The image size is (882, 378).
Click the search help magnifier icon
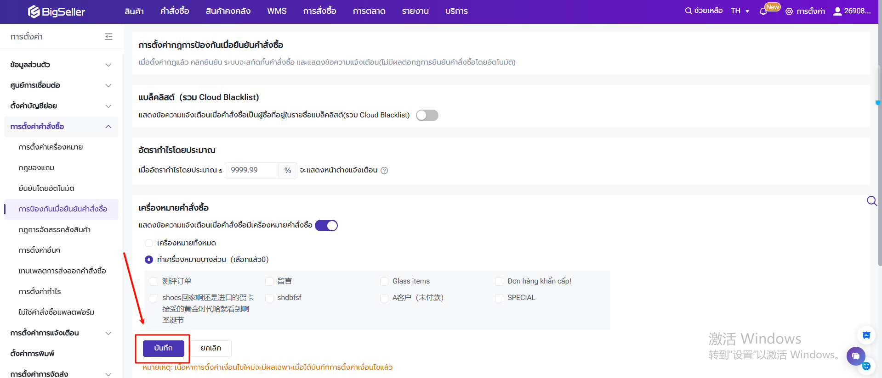(x=688, y=11)
